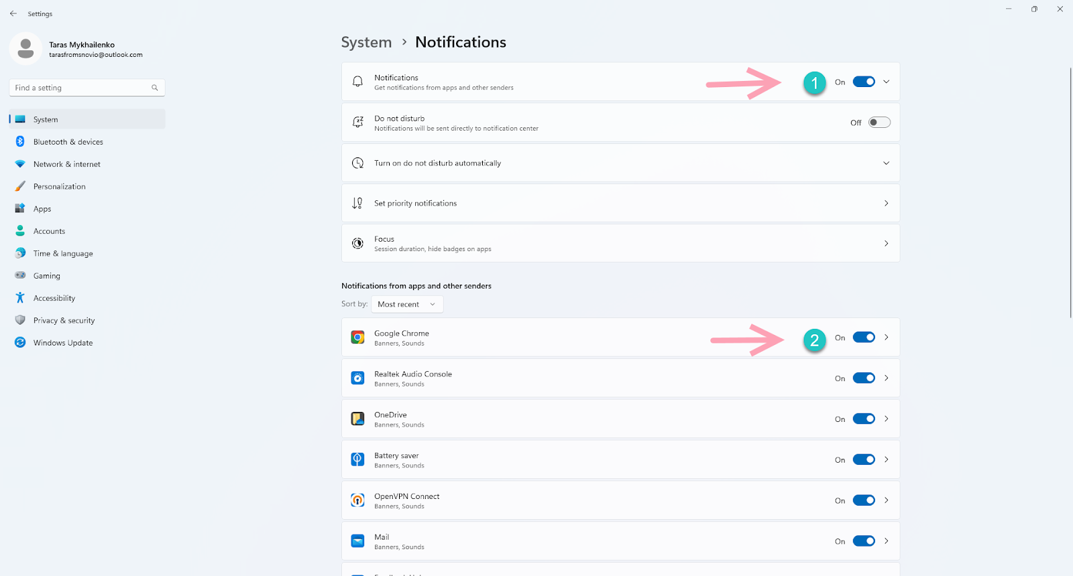1073x576 pixels.
Task: Open Windows Update section
Action: (87, 342)
